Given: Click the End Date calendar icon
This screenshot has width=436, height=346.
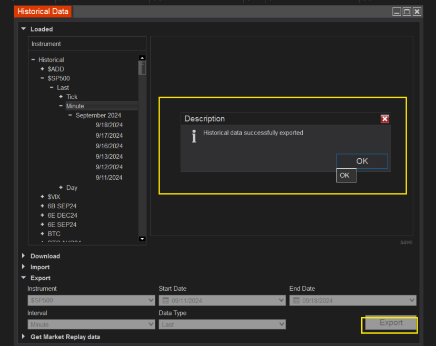Looking at the screenshot, I should (296, 300).
